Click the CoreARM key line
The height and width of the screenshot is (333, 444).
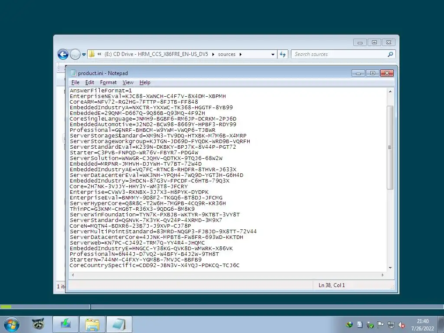[x=134, y=102]
